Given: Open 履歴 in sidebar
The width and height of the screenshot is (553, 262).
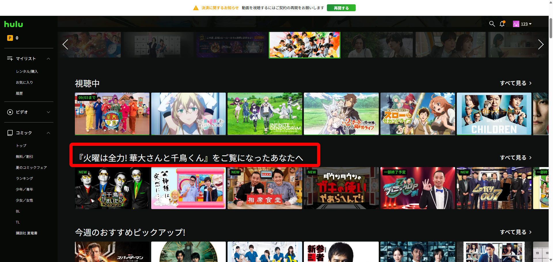Looking at the screenshot, I should tap(19, 93).
